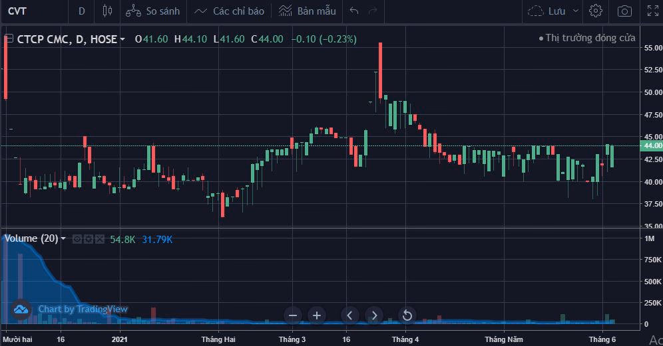Image resolution: width=663 pixels, height=346 pixels.
Task: Open the Volume indicator settings icon
Action: point(87,238)
